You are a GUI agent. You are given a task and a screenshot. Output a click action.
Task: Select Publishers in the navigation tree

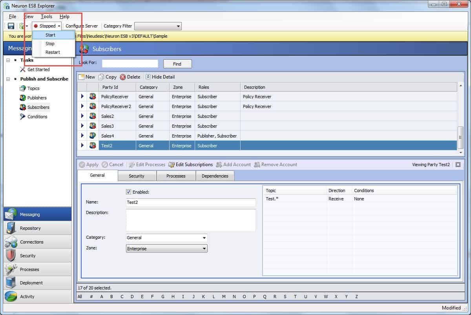coord(37,98)
